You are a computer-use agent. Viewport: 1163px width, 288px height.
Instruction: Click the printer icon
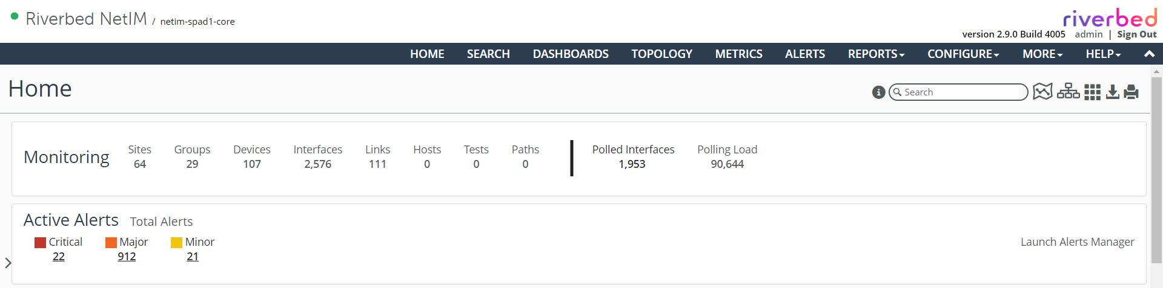[1132, 92]
